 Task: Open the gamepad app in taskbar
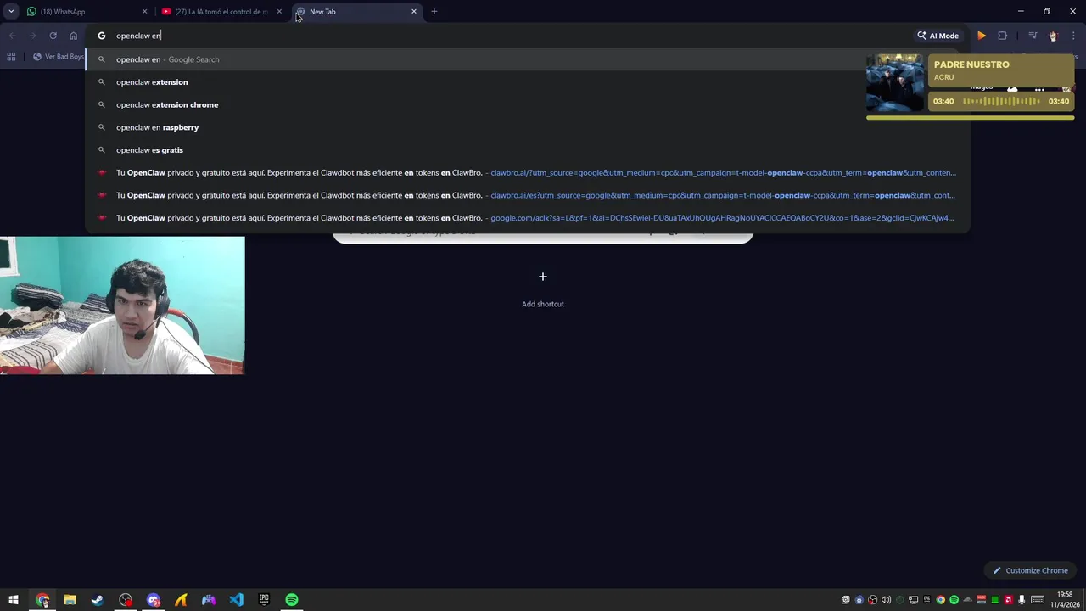pyautogui.click(x=209, y=600)
